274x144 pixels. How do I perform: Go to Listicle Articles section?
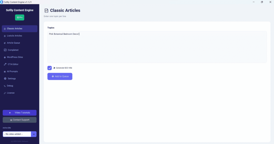[14, 36]
